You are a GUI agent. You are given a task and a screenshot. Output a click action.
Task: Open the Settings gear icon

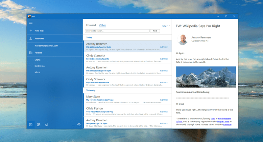[79, 125]
